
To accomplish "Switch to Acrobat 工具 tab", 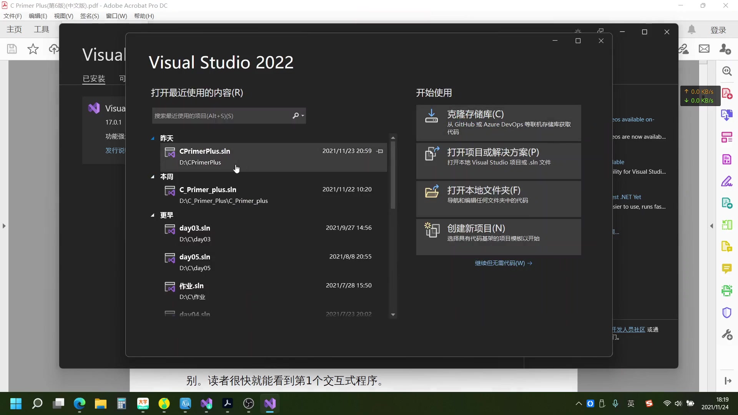I will coord(42,30).
